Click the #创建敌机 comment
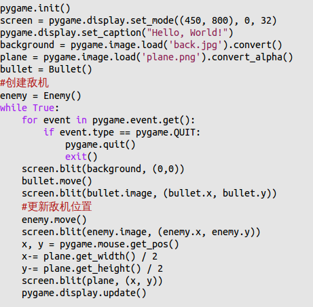 point(24,83)
